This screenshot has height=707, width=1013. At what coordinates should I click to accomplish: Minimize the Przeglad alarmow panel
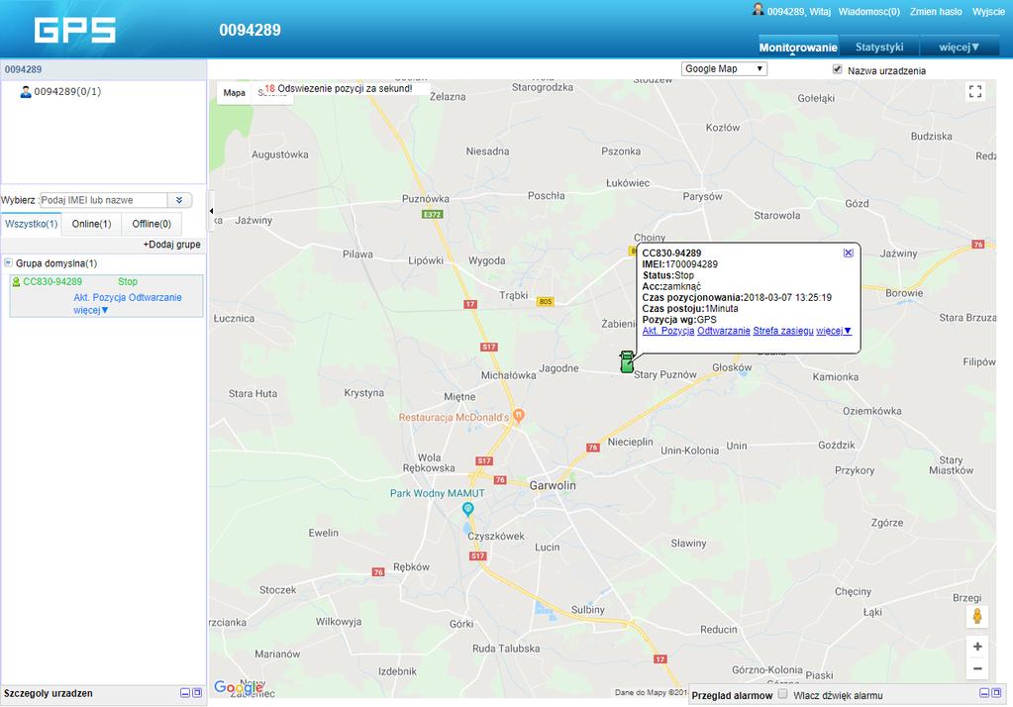(x=984, y=693)
